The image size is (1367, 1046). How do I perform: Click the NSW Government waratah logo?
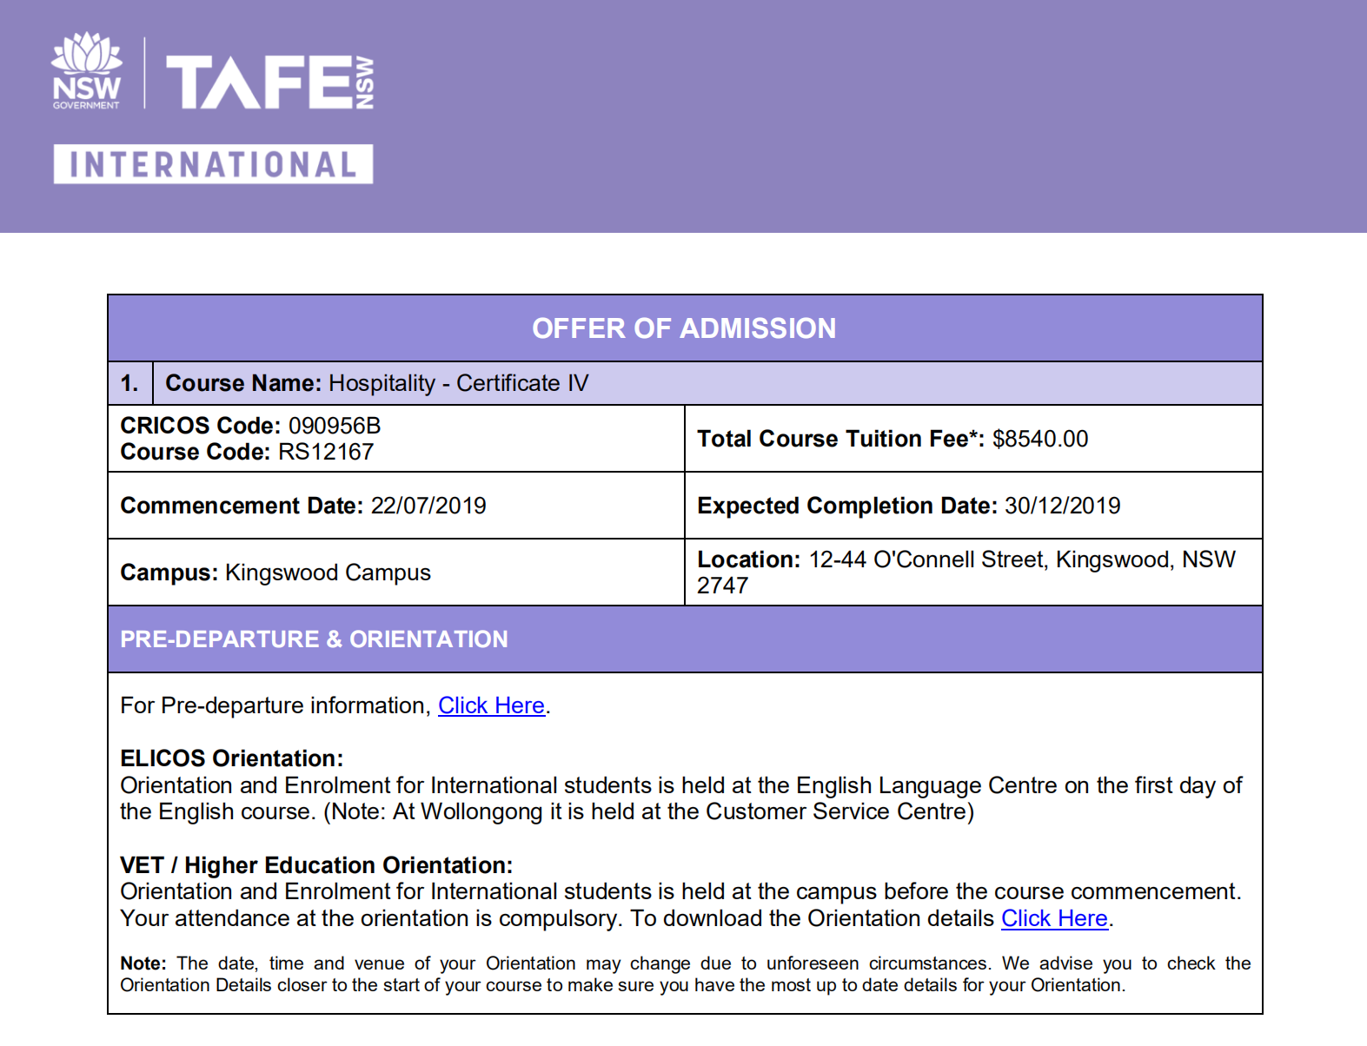tap(86, 71)
